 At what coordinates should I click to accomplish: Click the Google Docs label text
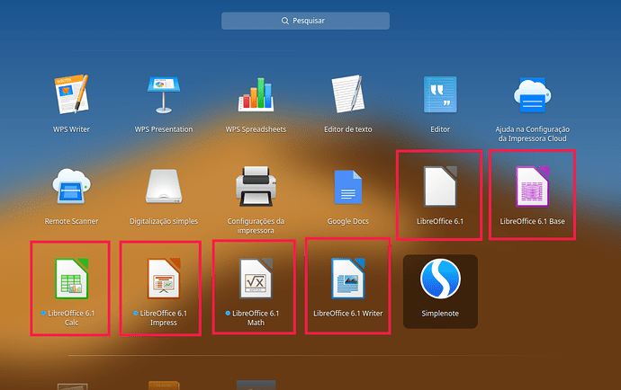click(347, 221)
